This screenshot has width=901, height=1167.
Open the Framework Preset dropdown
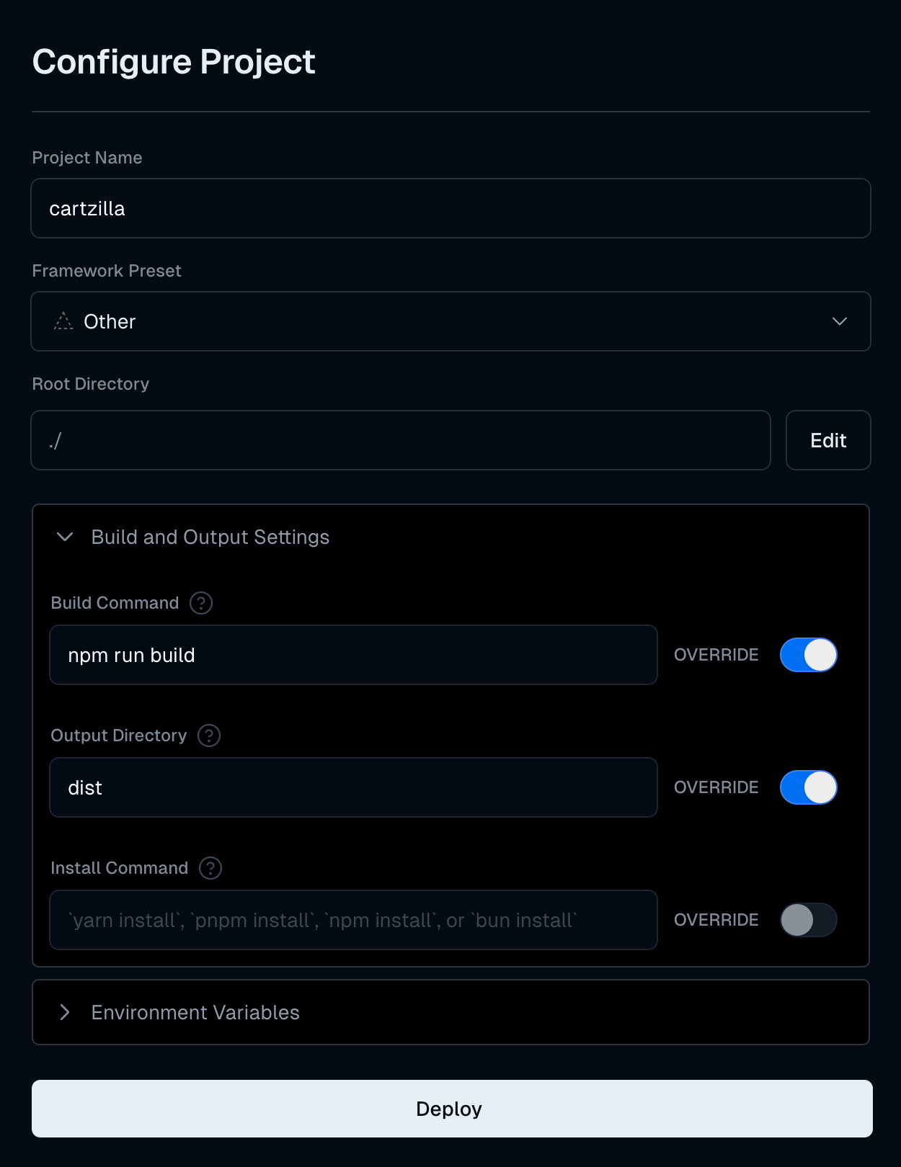click(450, 321)
